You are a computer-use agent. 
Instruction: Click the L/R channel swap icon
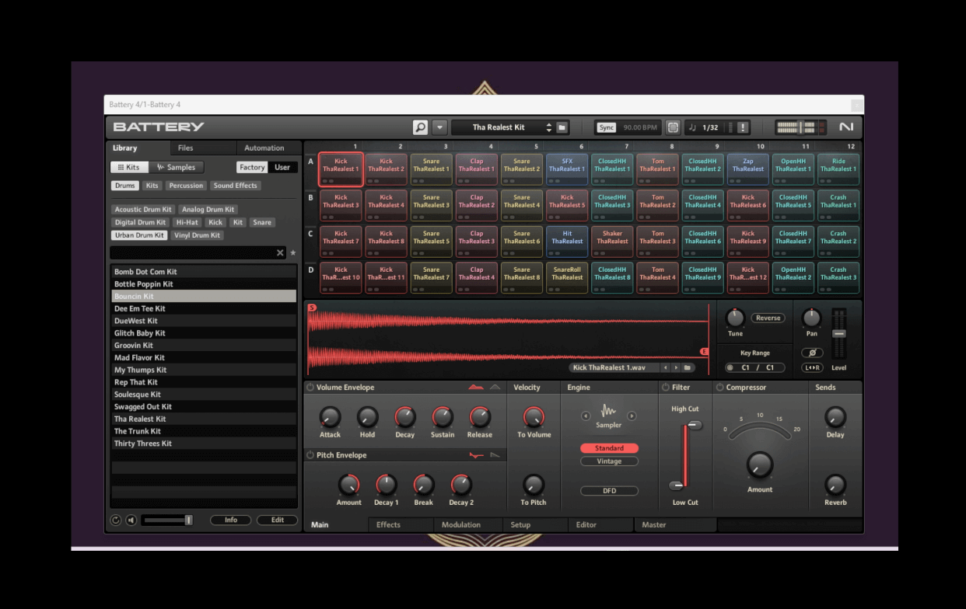(812, 368)
